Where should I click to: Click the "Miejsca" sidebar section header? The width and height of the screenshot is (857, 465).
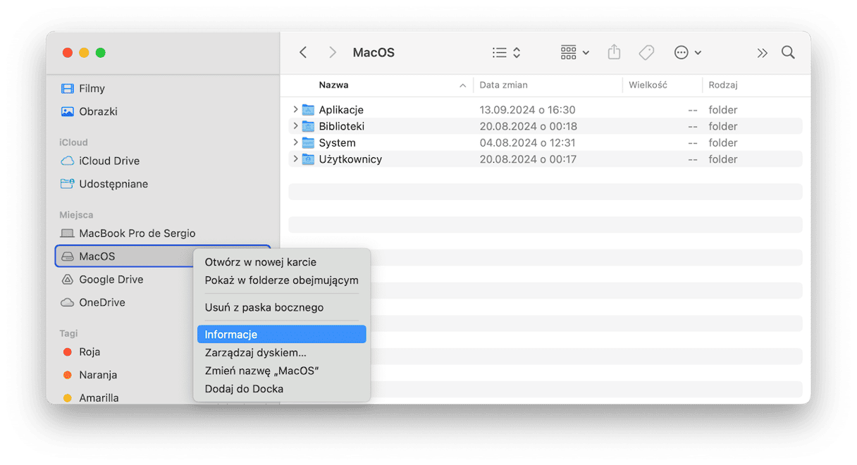pyautogui.click(x=76, y=215)
